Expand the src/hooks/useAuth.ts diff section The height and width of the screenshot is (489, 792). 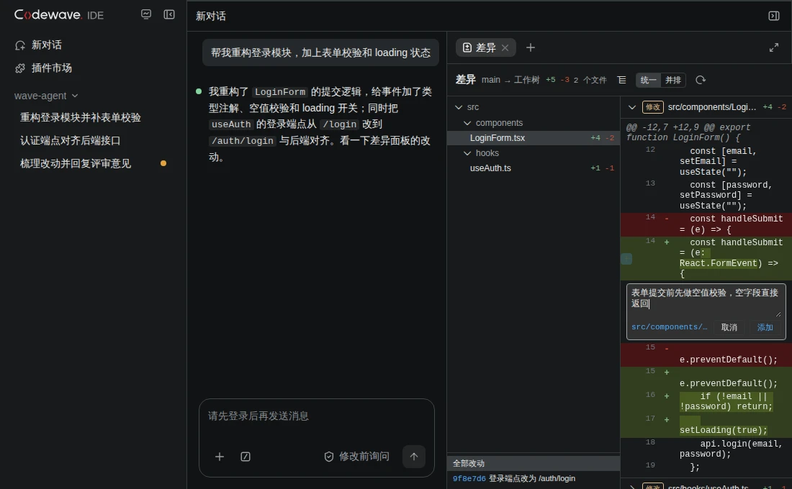click(632, 486)
